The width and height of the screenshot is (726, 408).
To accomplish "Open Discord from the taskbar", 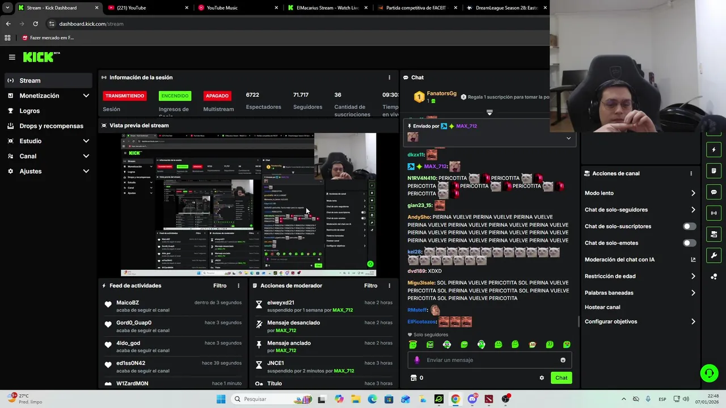I will 472,399.
